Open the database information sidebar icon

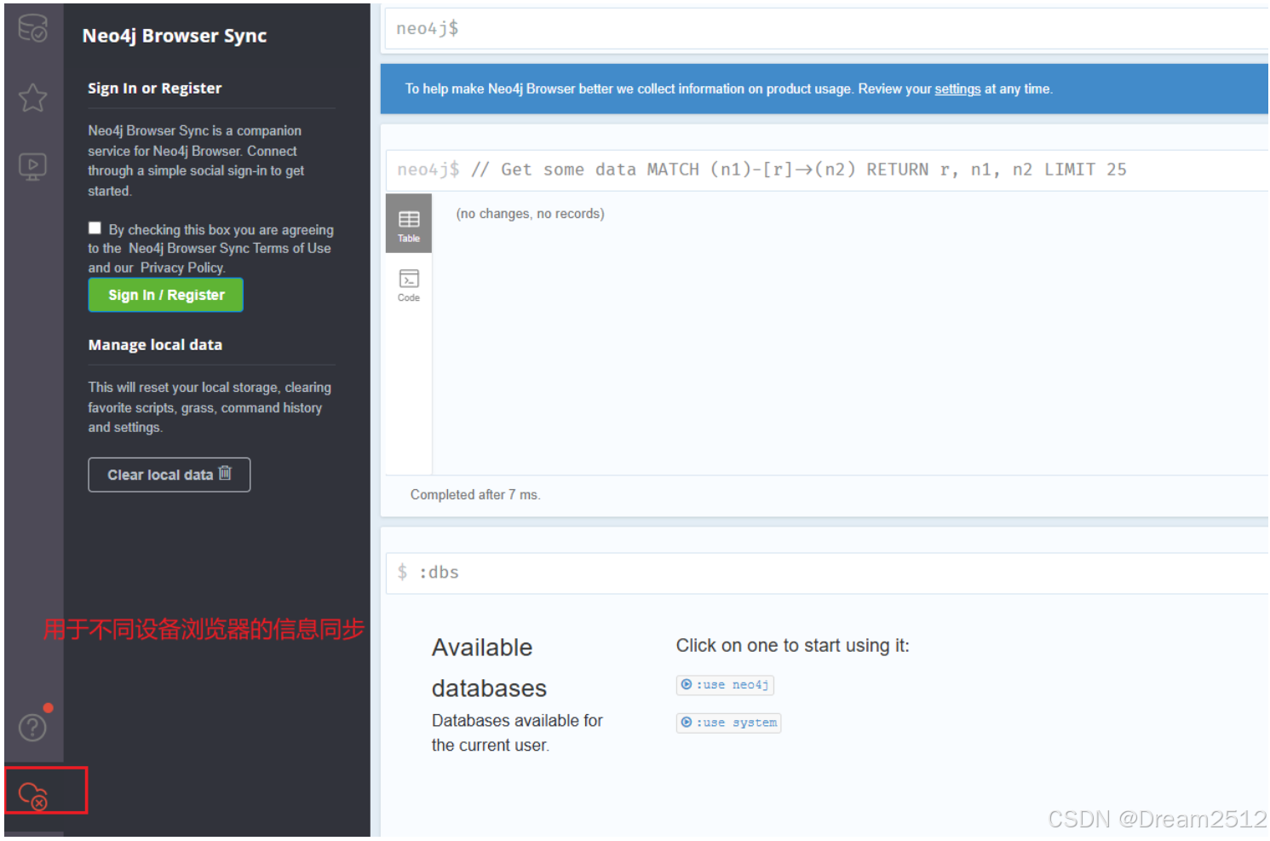pos(33,28)
